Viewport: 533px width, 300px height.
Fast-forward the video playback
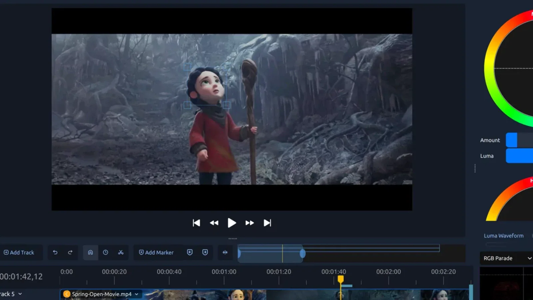pyautogui.click(x=250, y=223)
